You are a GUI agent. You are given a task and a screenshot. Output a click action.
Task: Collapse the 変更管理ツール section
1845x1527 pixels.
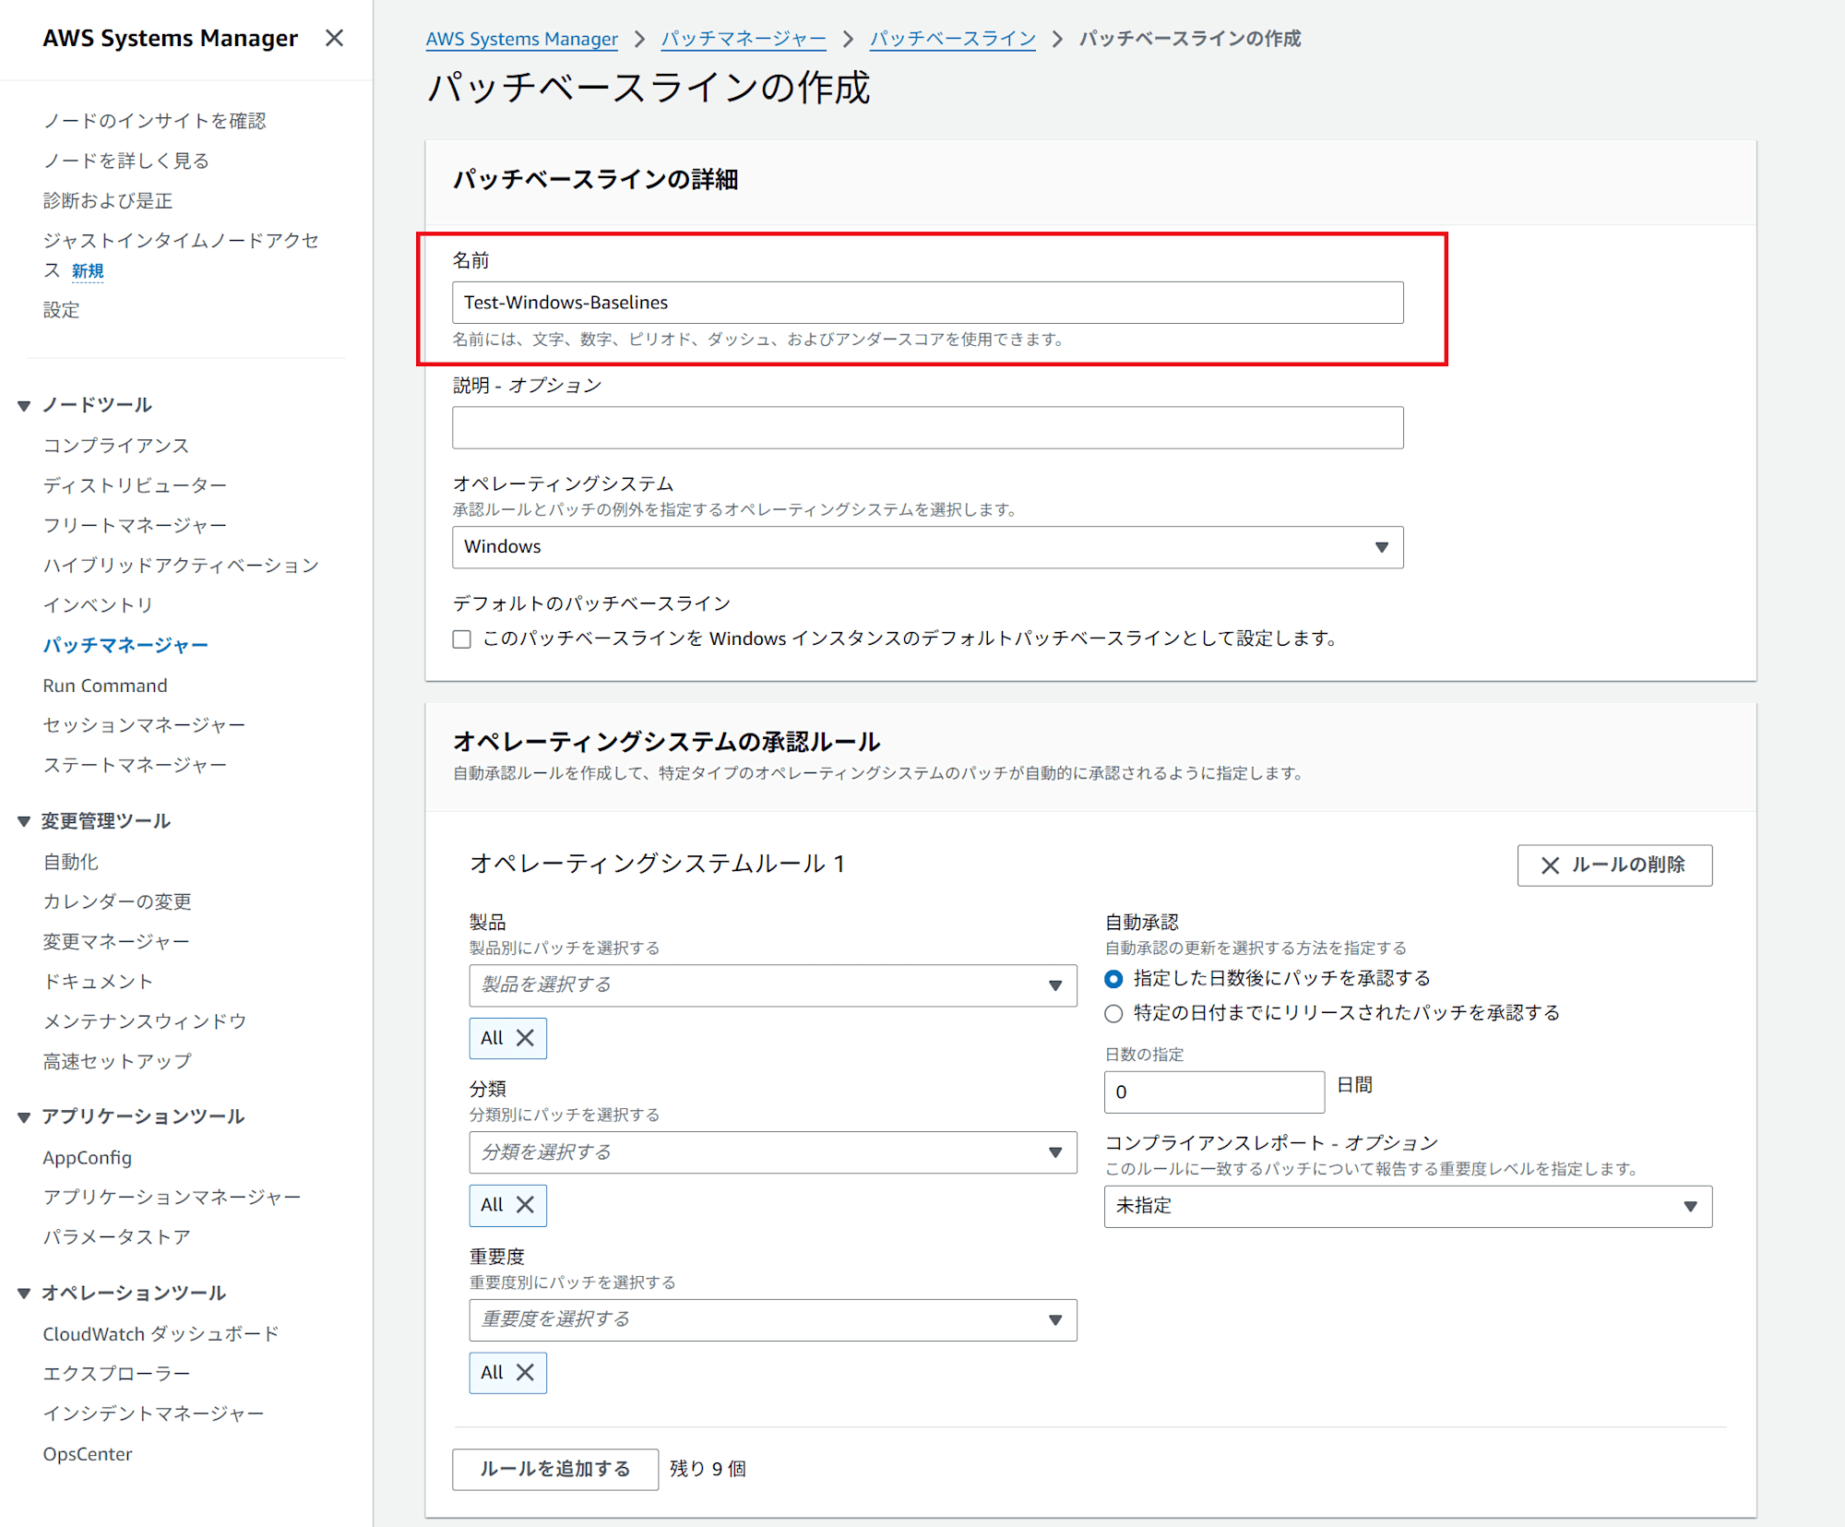point(24,821)
